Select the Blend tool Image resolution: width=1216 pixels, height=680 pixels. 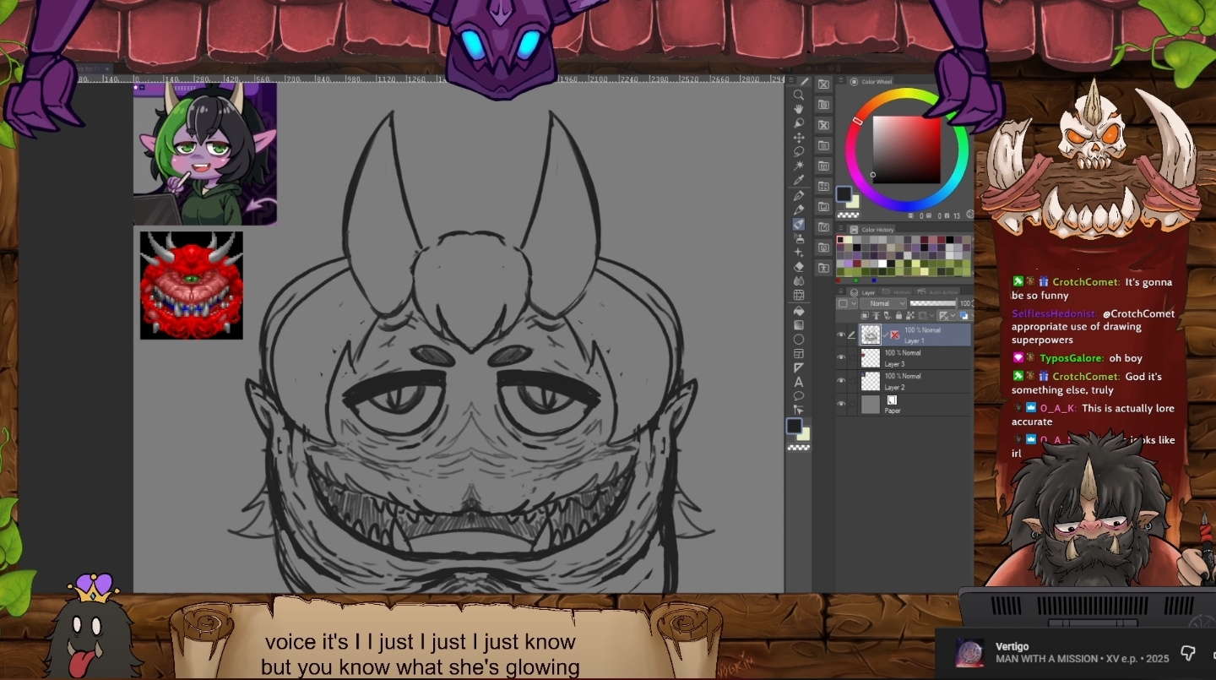(x=799, y=281)
